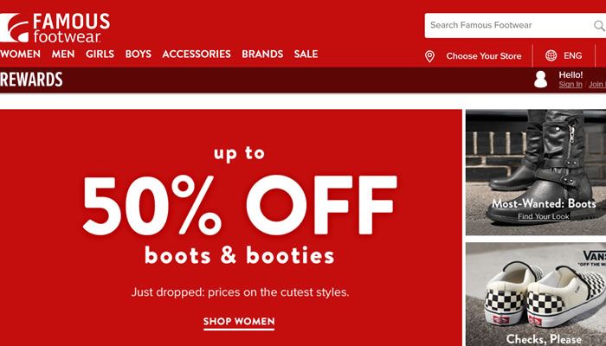606x346 pixels.
Task: Select Choose Your Store
Action: pyautogui.click(x=483, y=56)
